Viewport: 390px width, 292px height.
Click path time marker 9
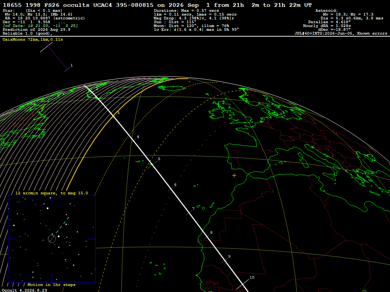(229, 257)
